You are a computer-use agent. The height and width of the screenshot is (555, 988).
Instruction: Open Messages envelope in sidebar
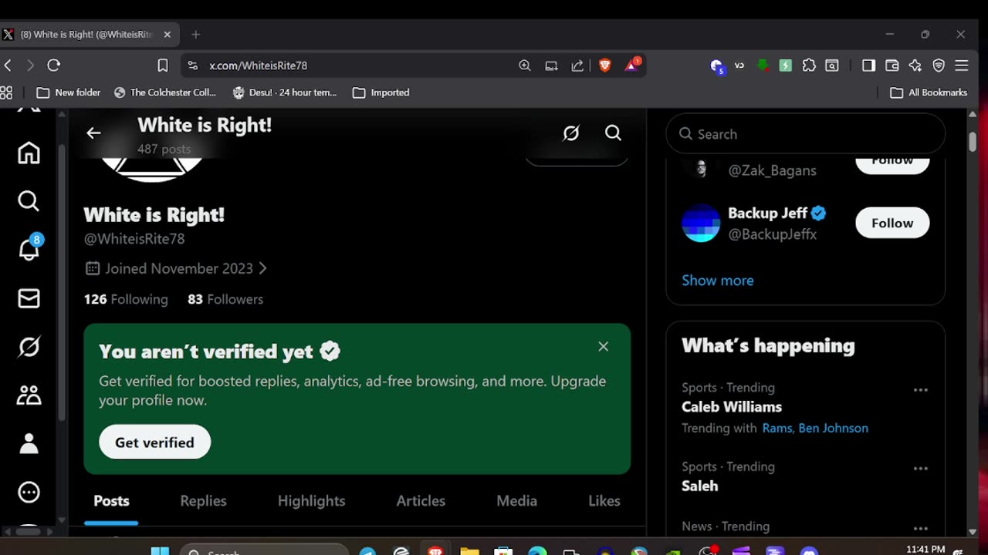click(29, 298)
